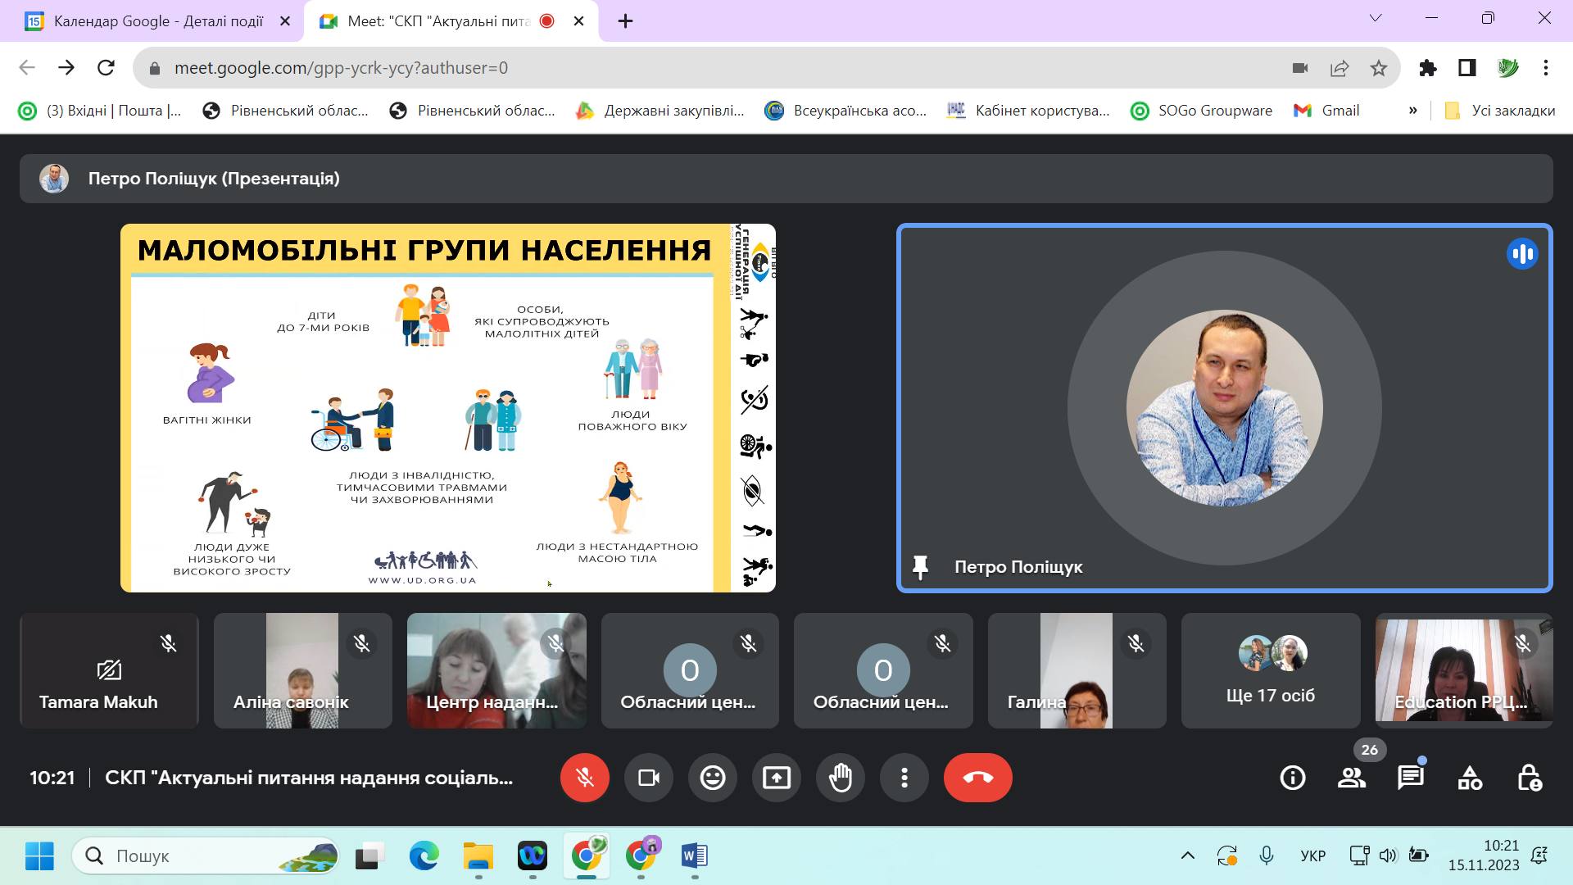Open chat with everyone panel
The height and width of the screenshot is (885, 1573).
click(1410, 778)
